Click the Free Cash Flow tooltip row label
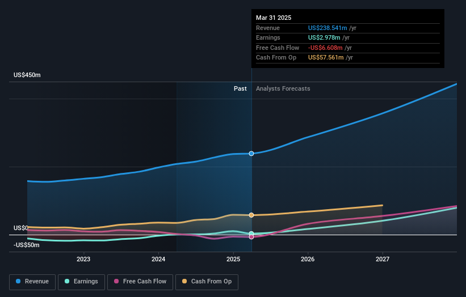Screen dimensions: 466x297 click(x=278, y=48)
